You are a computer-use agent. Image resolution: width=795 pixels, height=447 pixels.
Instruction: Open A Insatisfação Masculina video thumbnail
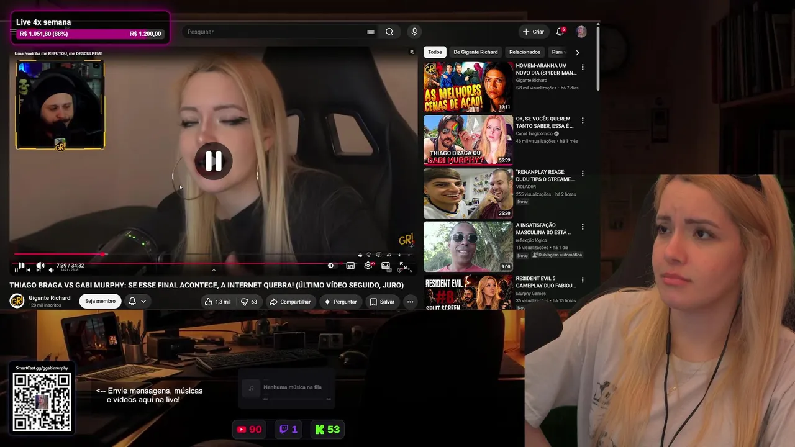[x=468, y=246]
